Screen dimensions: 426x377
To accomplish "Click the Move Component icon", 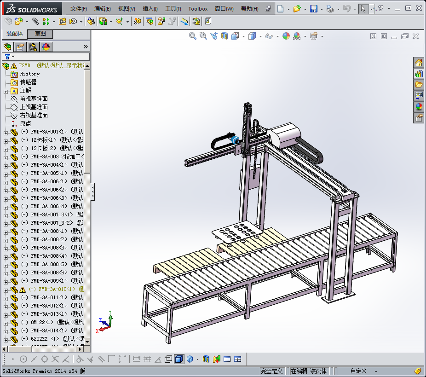I will (x=73, y=21).
